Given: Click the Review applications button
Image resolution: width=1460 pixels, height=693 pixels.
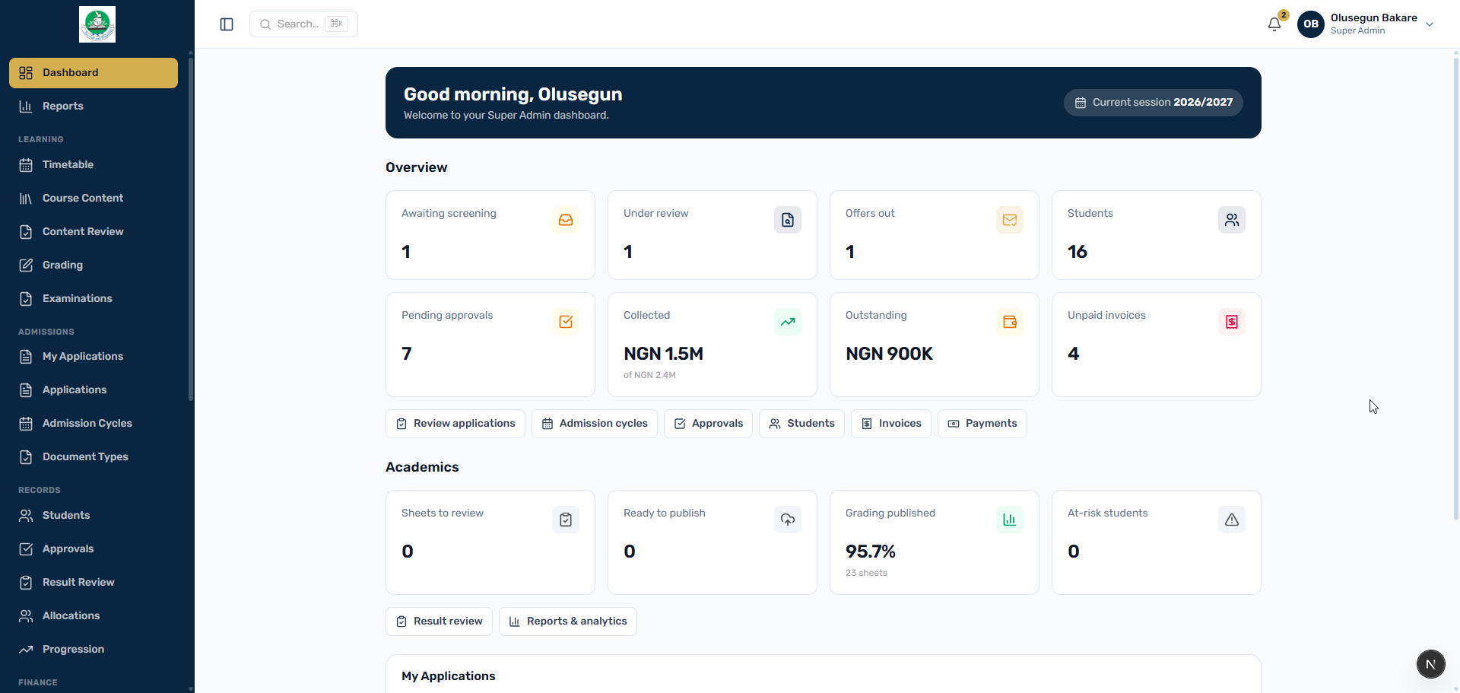Looking at the screenshot, I should click(455, 424).
